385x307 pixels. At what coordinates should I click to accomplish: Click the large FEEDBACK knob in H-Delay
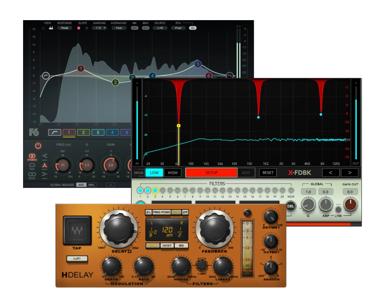click(215, 230)
